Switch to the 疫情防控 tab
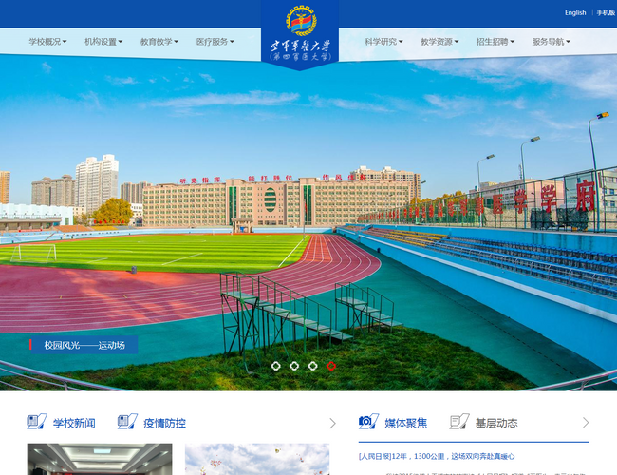Viewport: 617px width, 475px height. pos(164,424)
